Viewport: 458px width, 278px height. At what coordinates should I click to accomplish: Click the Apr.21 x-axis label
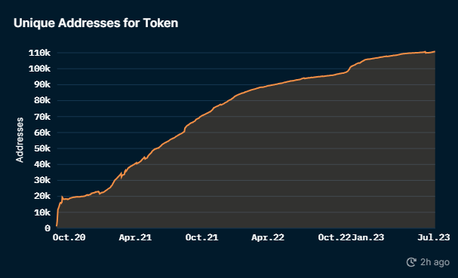(135, 237)
